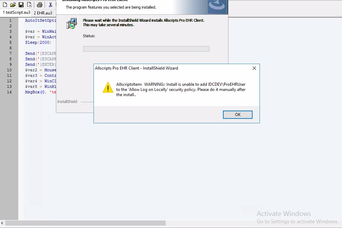Click the yellow warning triangle icon

(108, 87)
